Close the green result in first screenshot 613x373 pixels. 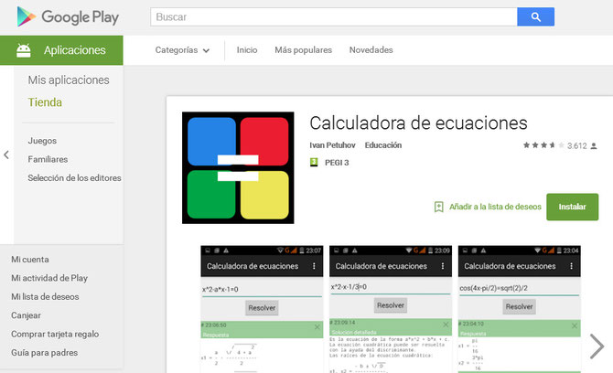coord(317,326)
